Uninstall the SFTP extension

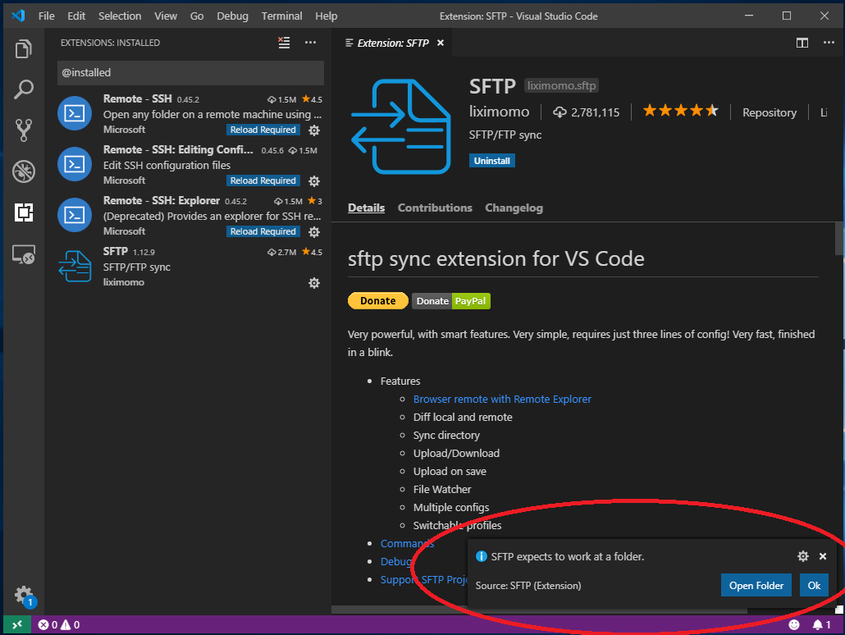(x=492, y=161)
